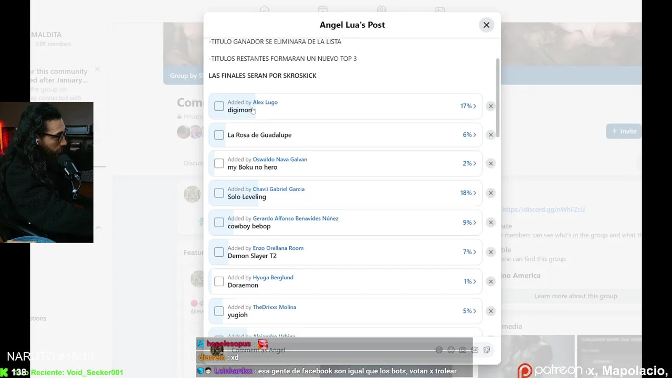This screenshot has height=378, width=672.
Task: Click Learn more about this group
Action: (x=575, y=296)
